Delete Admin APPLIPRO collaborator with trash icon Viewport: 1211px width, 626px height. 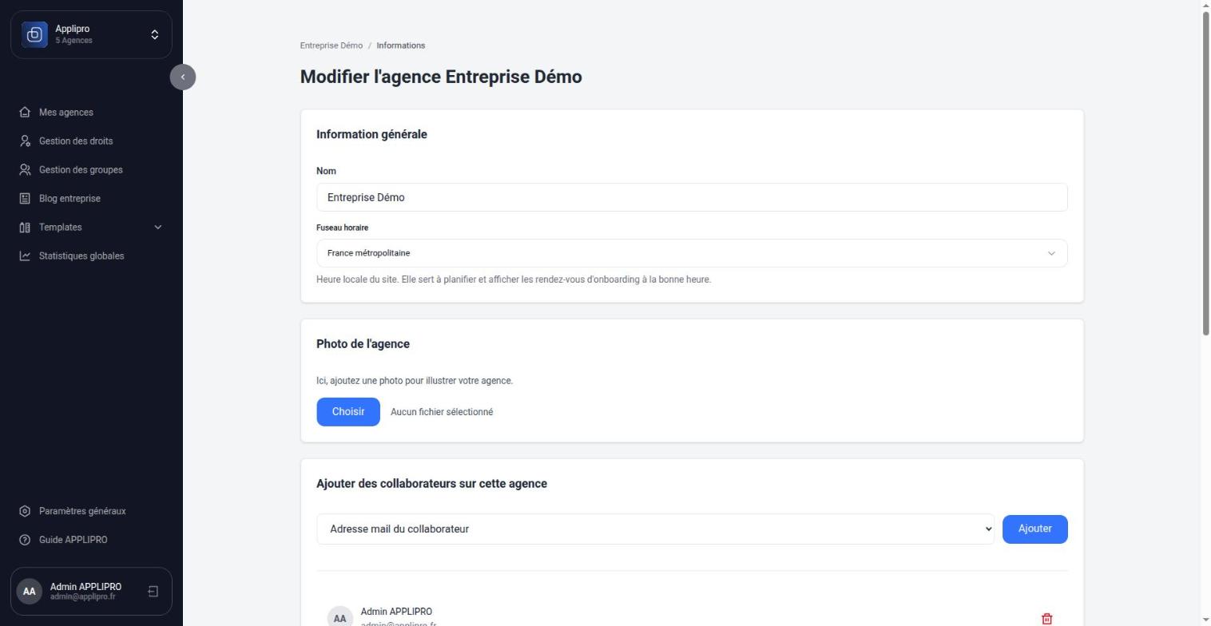pyautogui.click(x=1047, y=619)
